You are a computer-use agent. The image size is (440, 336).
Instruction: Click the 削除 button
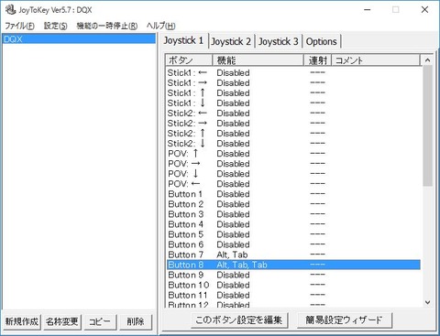(136, 321)
